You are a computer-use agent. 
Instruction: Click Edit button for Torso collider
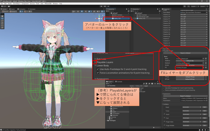pos(204,111)
